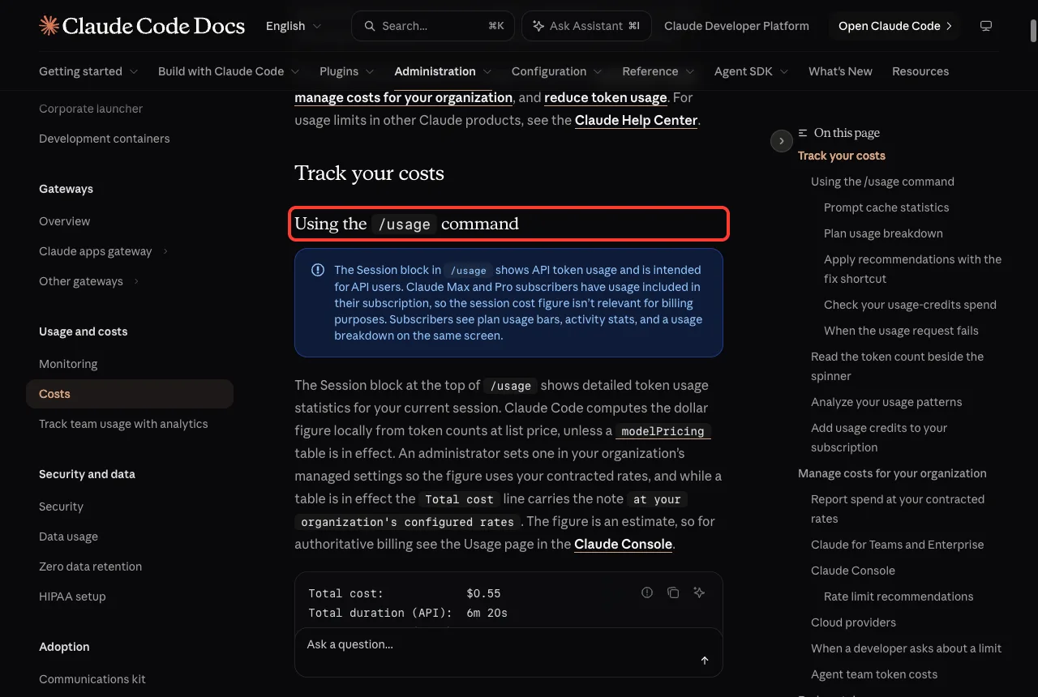Jump to Rate limit recommendations section
This screenshot has height=697, width=1038.
pyautogui.click(x=899, y=597)
